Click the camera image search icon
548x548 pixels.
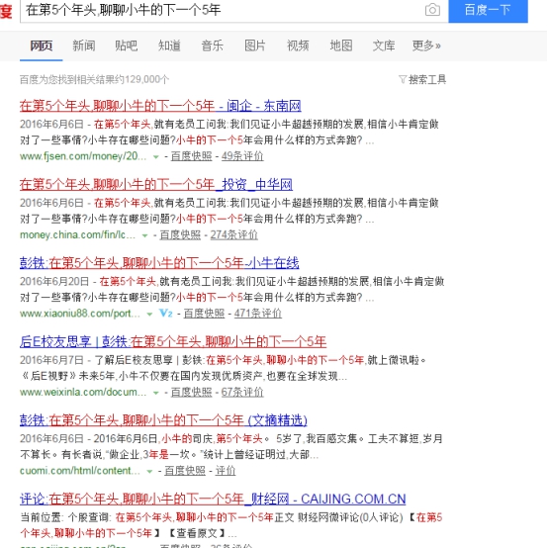(432, 10)
